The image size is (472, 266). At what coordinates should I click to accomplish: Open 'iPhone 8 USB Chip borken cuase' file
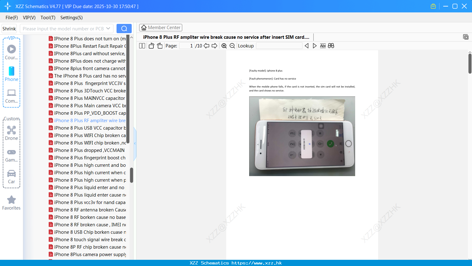(x=87, y=232)
